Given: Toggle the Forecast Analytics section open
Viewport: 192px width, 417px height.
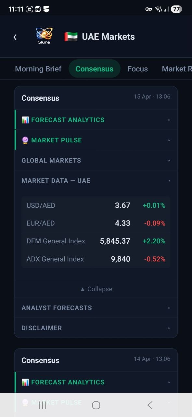Looking at the screenshot, I should click(96, 119).
